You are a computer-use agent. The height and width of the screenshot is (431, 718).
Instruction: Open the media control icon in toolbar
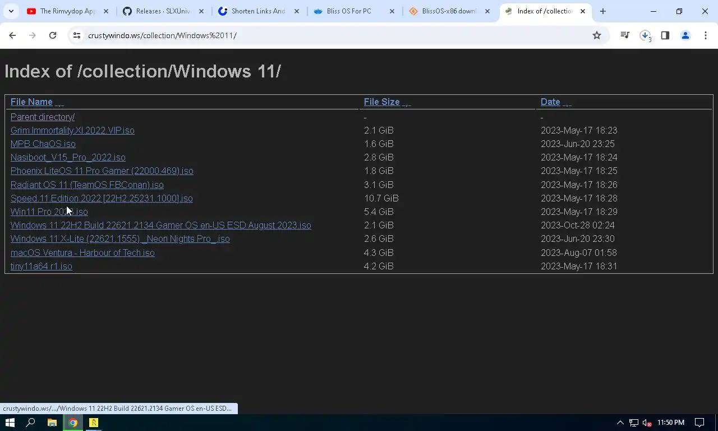point(625,35)
